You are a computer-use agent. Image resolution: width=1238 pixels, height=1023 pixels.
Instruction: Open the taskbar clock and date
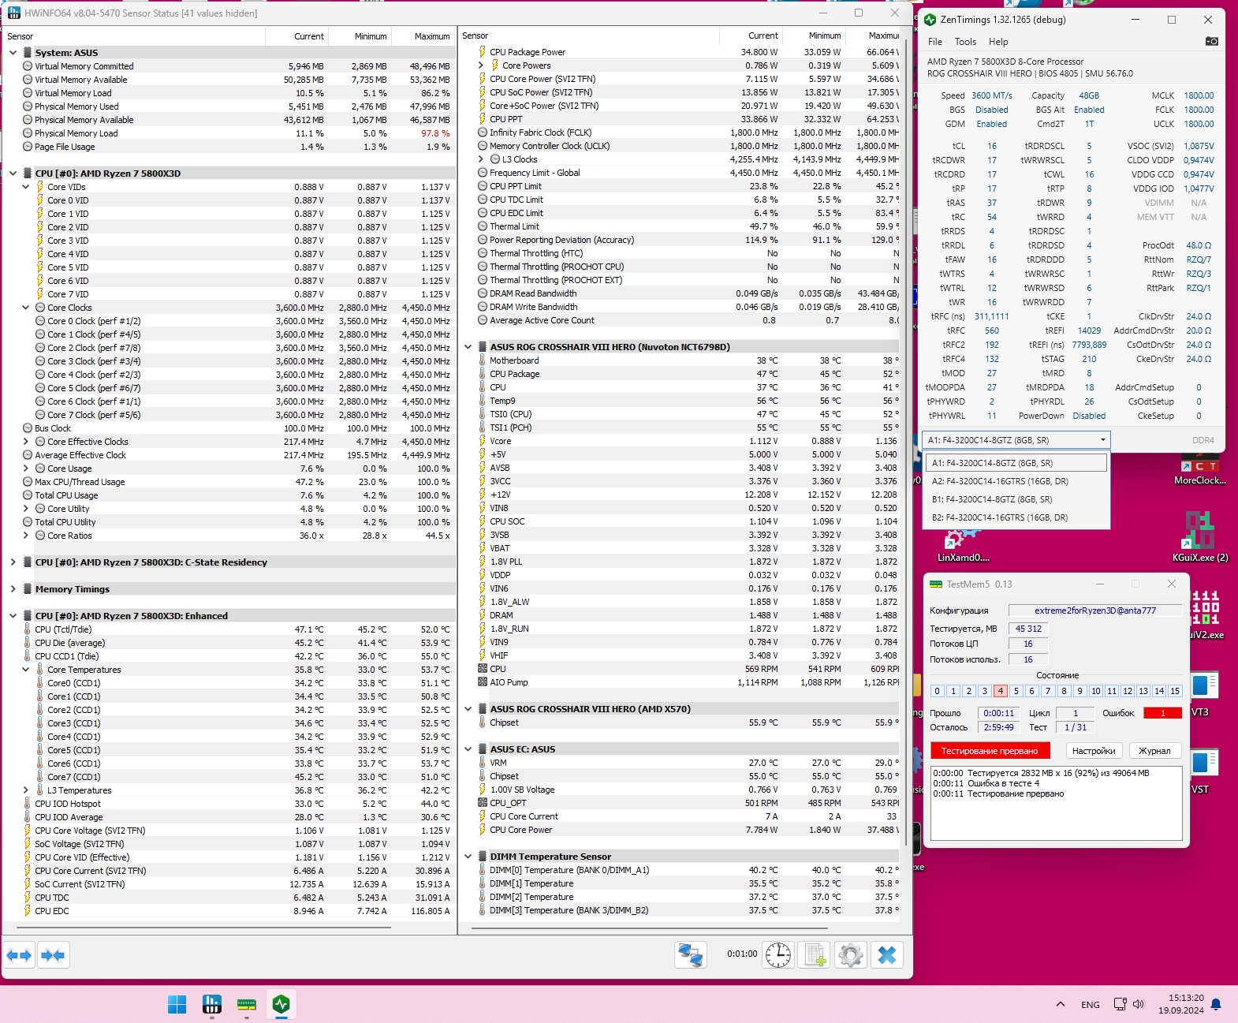pyautogui.click(x=1180, y=1004)
